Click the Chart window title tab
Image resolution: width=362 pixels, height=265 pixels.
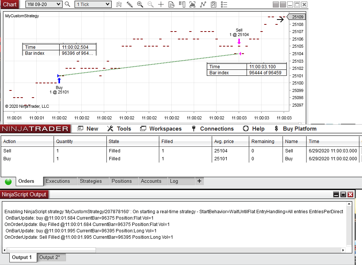coord(10,5)
